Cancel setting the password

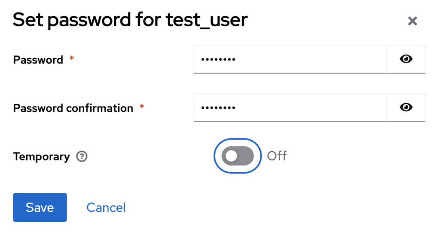(106, 208)
